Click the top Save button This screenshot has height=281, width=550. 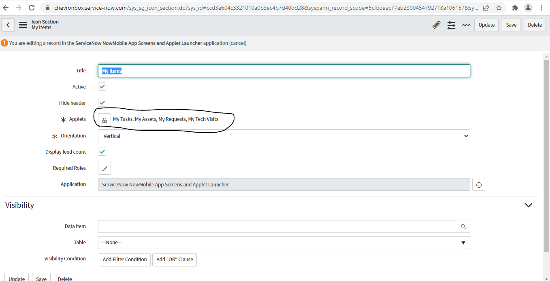511,25
